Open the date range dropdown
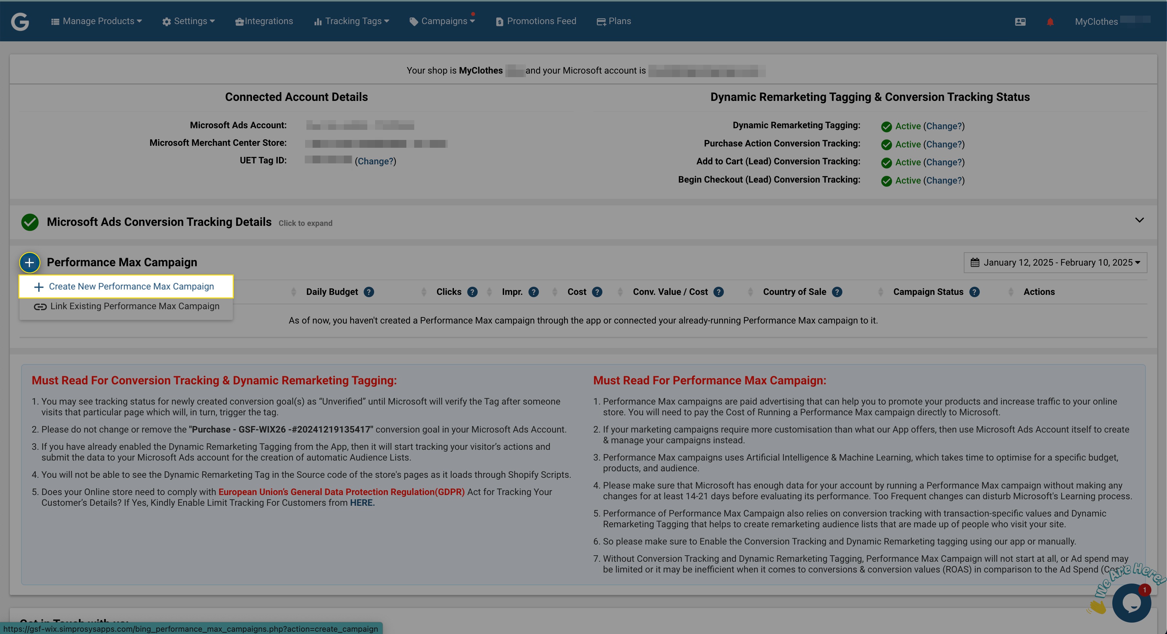The height and width of the screenshot is (634, 1167). tap(1055, 263)
